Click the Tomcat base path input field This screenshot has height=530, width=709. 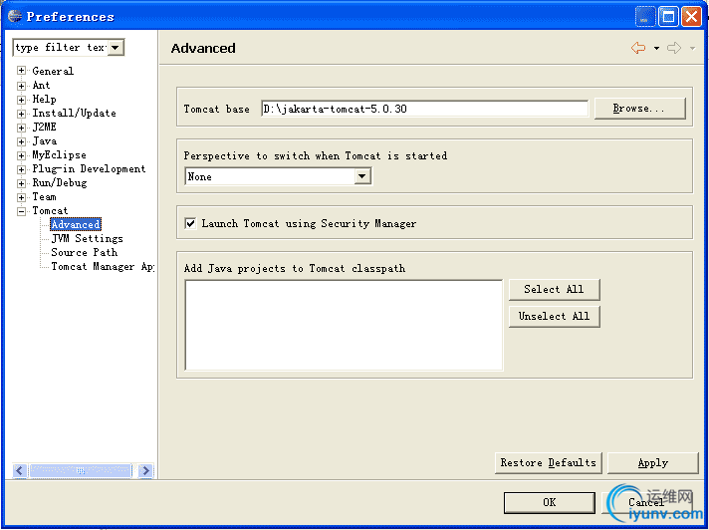(x=424, y=109)
